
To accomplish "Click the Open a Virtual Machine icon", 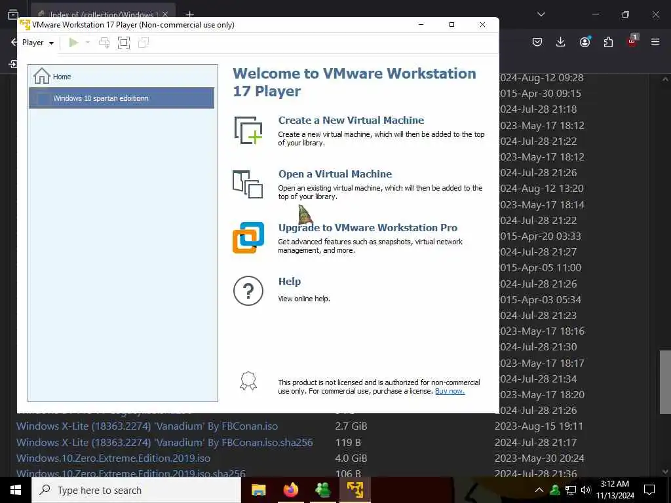I will (248, 184).
